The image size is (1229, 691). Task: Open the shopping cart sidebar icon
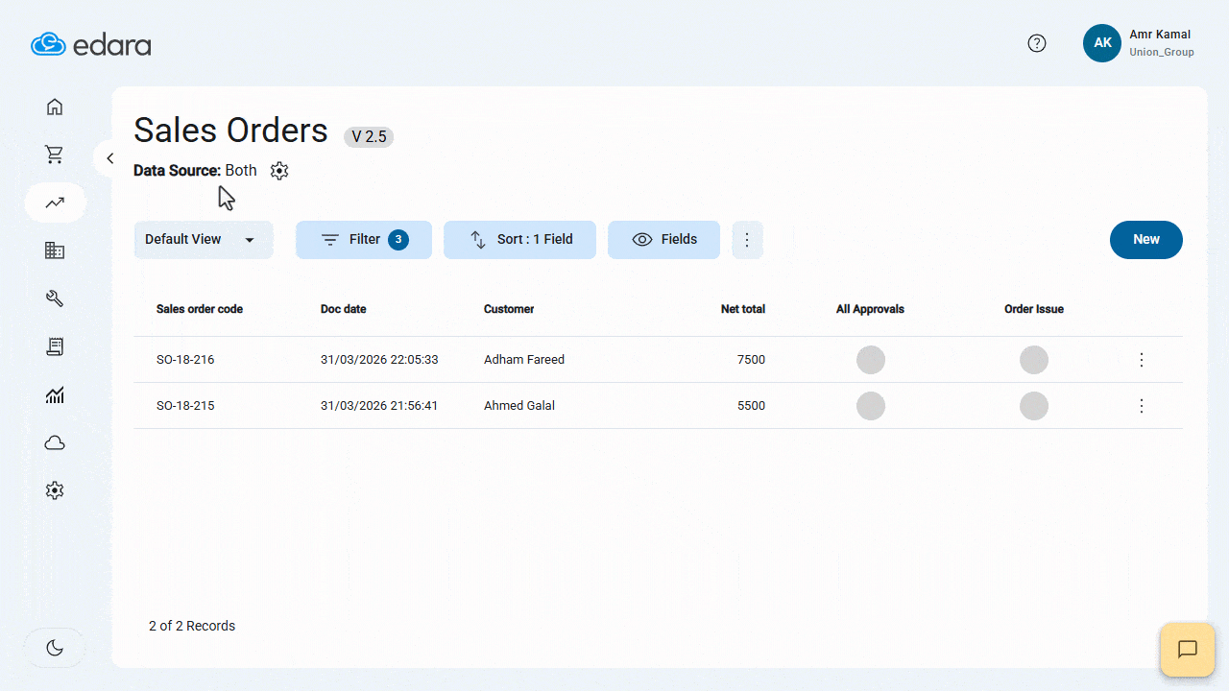pos(55,155)
